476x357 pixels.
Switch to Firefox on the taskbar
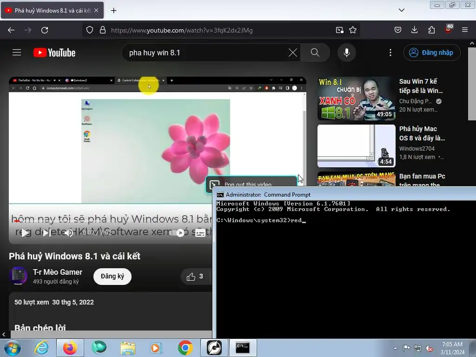coord(70,348)
